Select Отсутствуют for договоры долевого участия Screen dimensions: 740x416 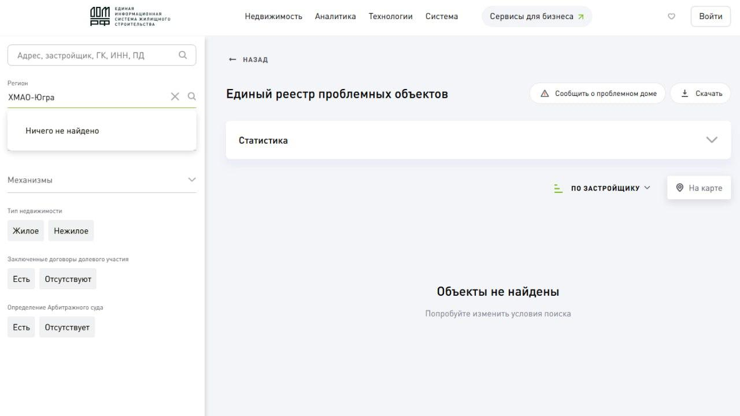tap(68, 279)
